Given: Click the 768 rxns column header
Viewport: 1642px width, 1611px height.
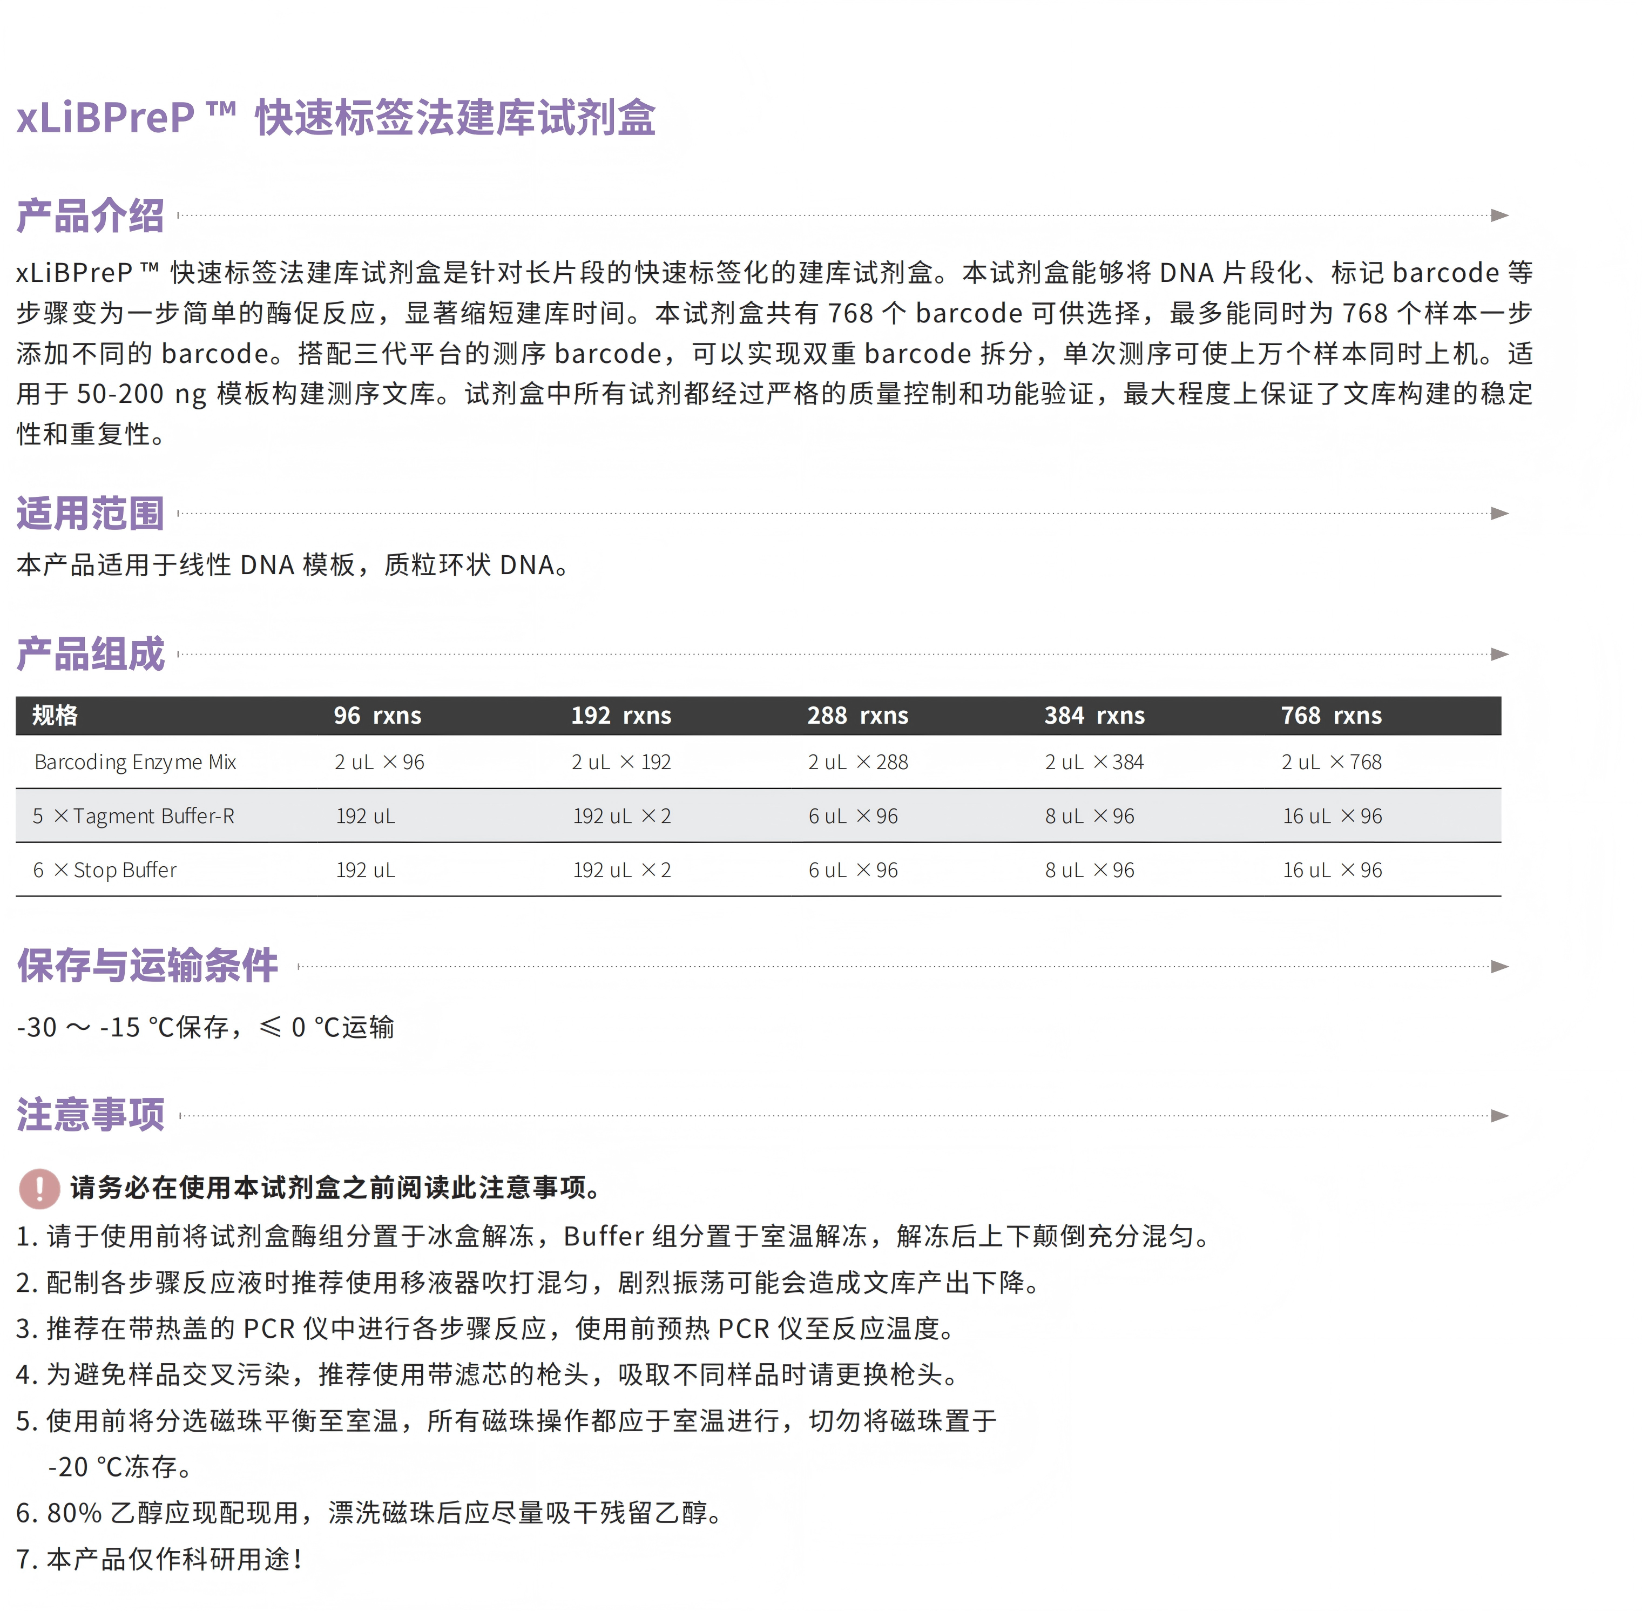Looking at the screenshot, I should (x=1330, y=716).
